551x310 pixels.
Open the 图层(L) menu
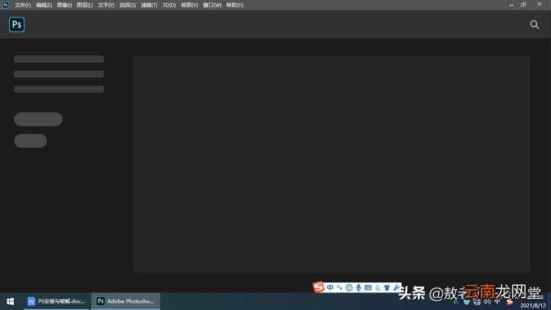click(85, 5)
